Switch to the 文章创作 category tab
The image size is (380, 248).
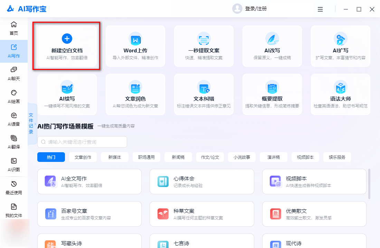(x=83, y=157)
